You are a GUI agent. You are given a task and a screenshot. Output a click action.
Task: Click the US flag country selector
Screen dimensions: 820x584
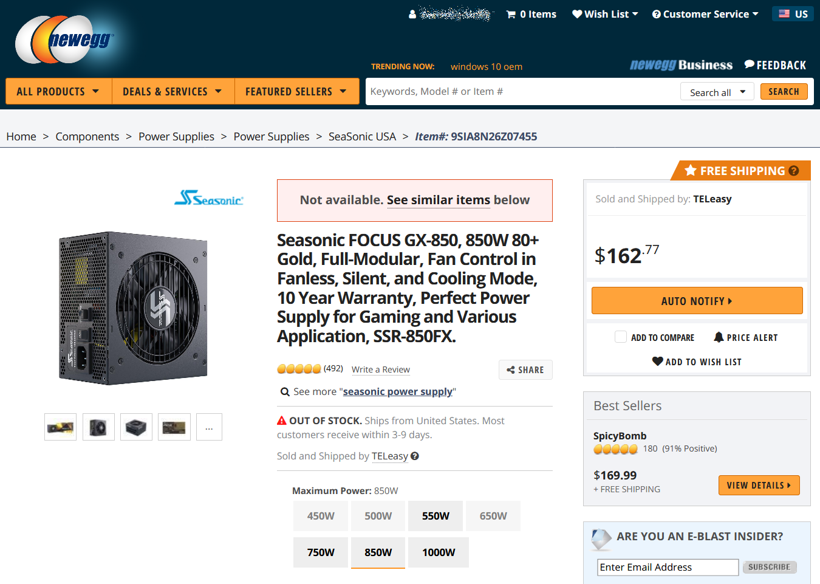point(793,14)
